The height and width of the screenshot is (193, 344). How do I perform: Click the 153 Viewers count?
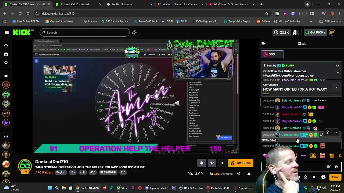click(x=221, y=174)
